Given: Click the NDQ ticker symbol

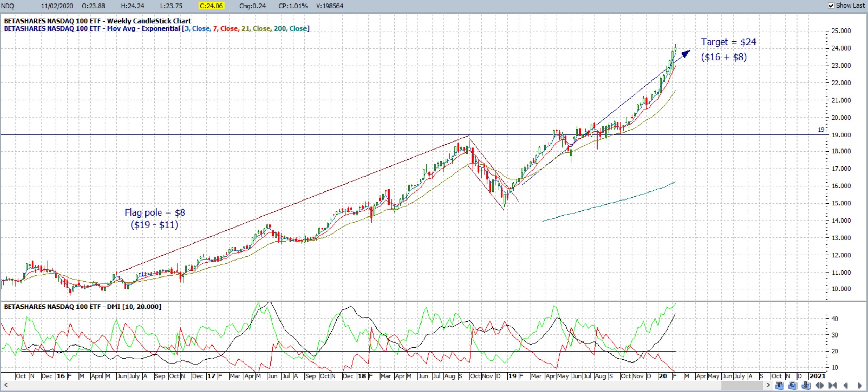Looking at the screenshot, I should (8, 6).
